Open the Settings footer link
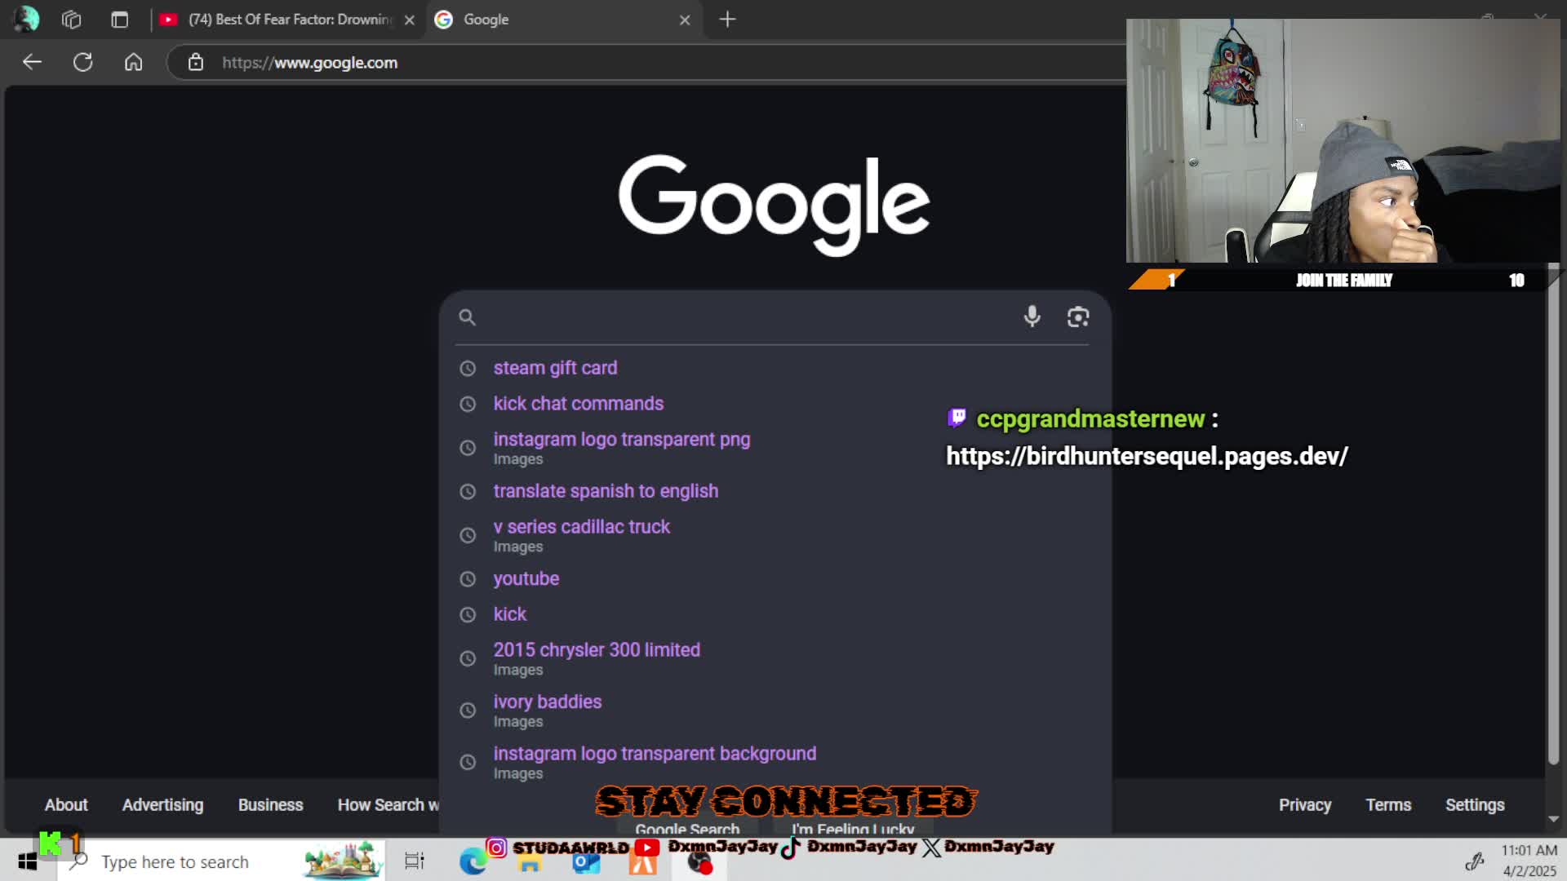Image resolution: width=1567 pixels, height=881 pixels. point(1475,805)
